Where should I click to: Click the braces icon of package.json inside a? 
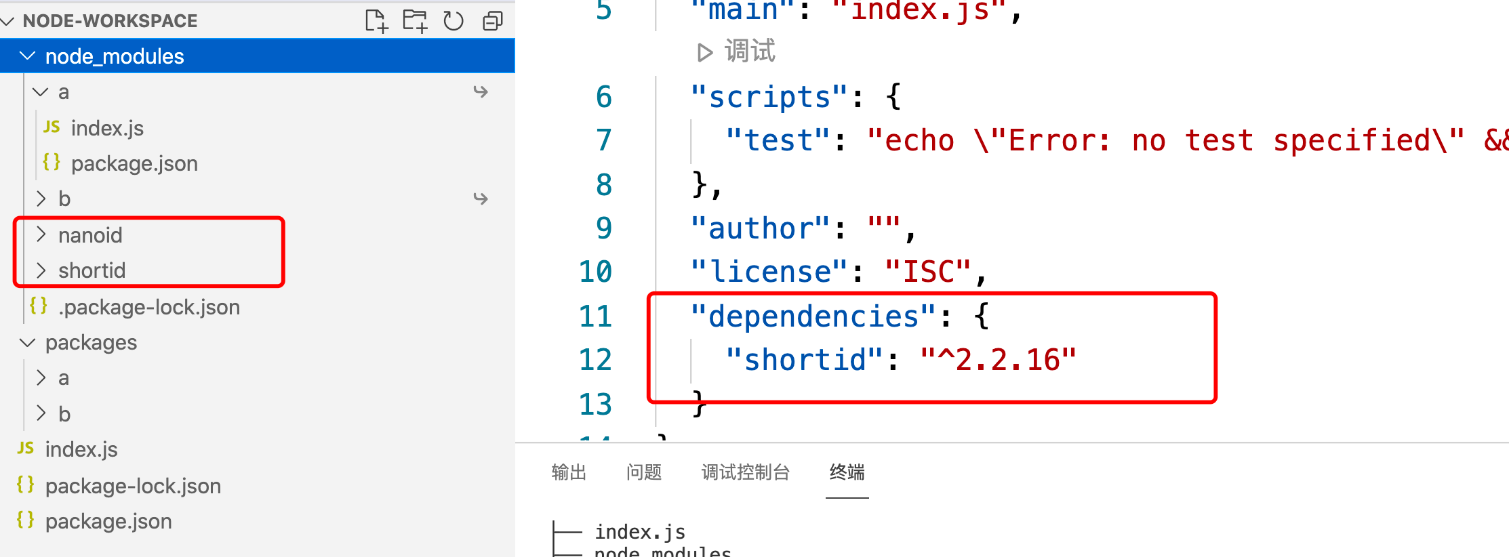pos(52,162)
